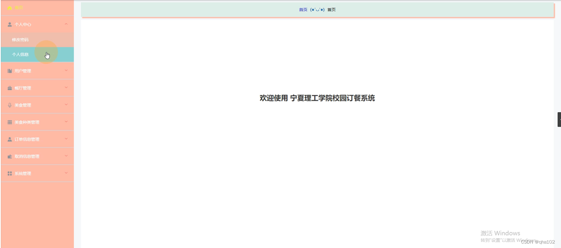Open the 订单信息管理 menu label

tap(27, 139)
